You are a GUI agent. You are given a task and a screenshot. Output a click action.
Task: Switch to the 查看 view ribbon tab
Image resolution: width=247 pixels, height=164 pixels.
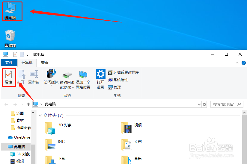point(45,63)
